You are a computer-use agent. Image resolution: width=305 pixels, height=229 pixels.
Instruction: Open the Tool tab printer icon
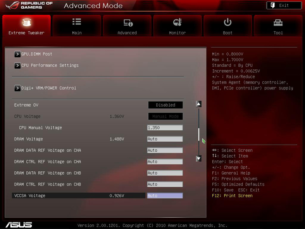[x=278, y=23]
